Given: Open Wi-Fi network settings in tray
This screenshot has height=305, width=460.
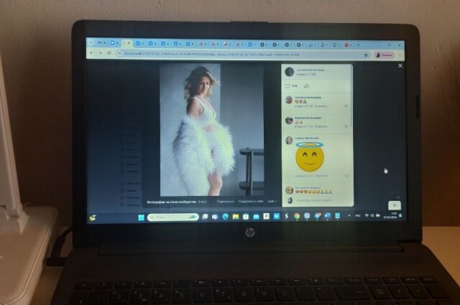Looking at the screenshot, I should click(x=367, y=215).
